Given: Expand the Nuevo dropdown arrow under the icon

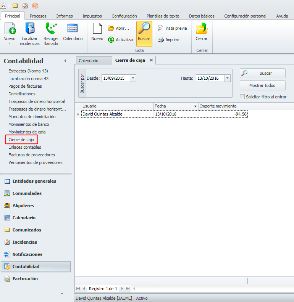Looking at the screenshot, I should pyautogui.click(x=10, y=43).
